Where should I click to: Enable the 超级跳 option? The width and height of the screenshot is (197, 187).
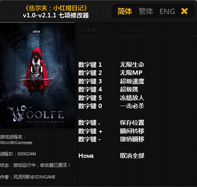[129, 89]
